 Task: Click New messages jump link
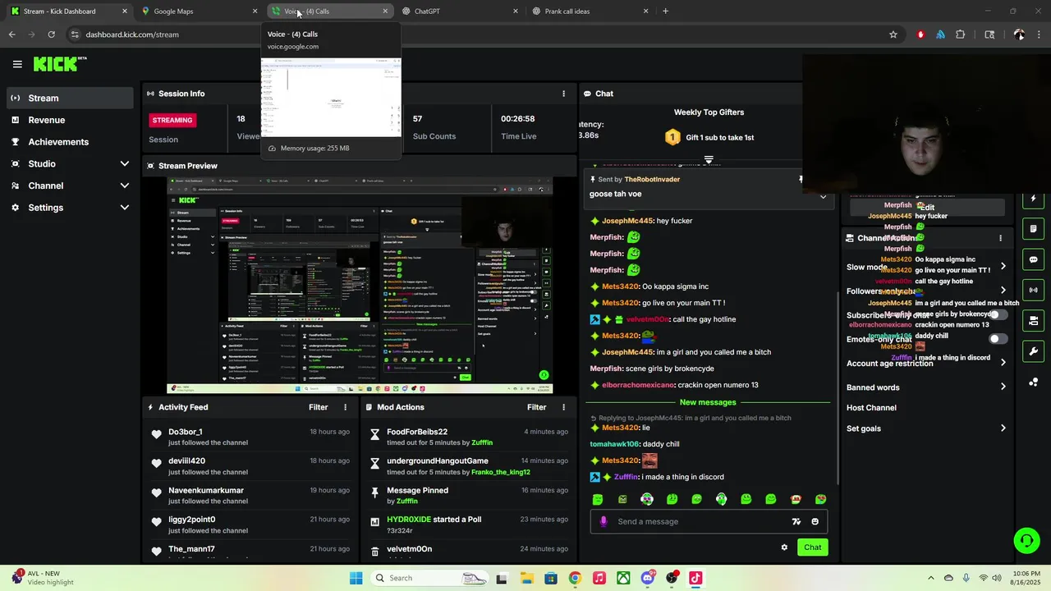click(708, 402)
